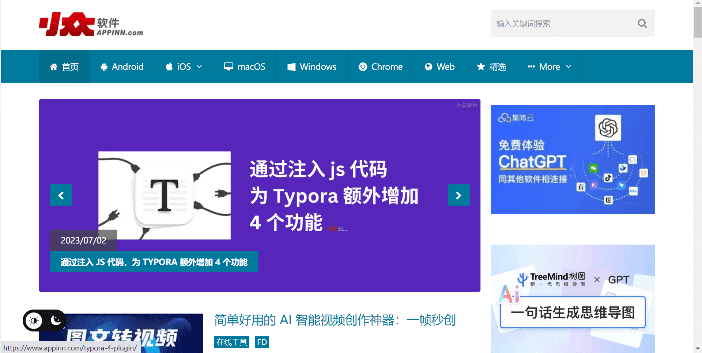Open the Web category
Screen dimensions: 702x353
(440, 67)
